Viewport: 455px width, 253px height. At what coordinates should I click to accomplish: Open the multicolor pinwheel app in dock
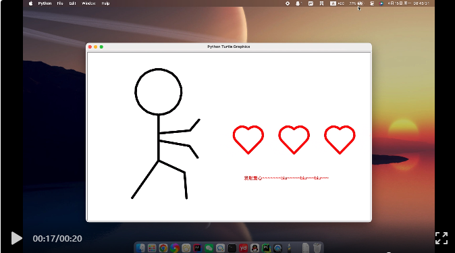[x=174, y=248]
